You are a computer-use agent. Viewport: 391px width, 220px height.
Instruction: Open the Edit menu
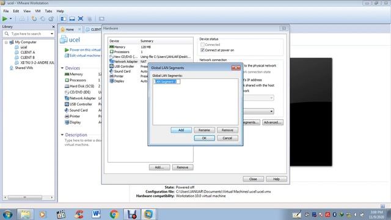click(x=16, y=11)
